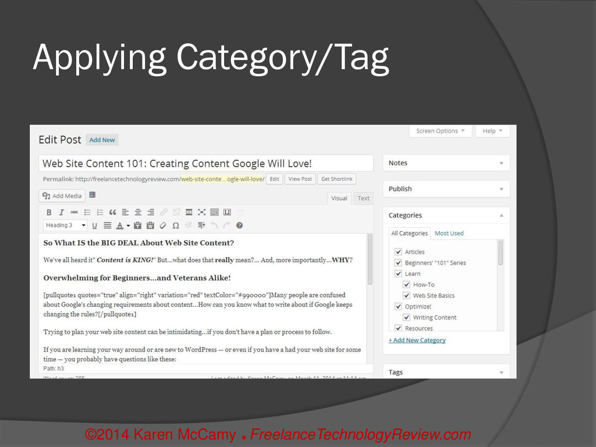The height and width of the screenshot is (447, 596).
Task: Uncheck Beginners' "101" Series category
Action: click(398, 262)
